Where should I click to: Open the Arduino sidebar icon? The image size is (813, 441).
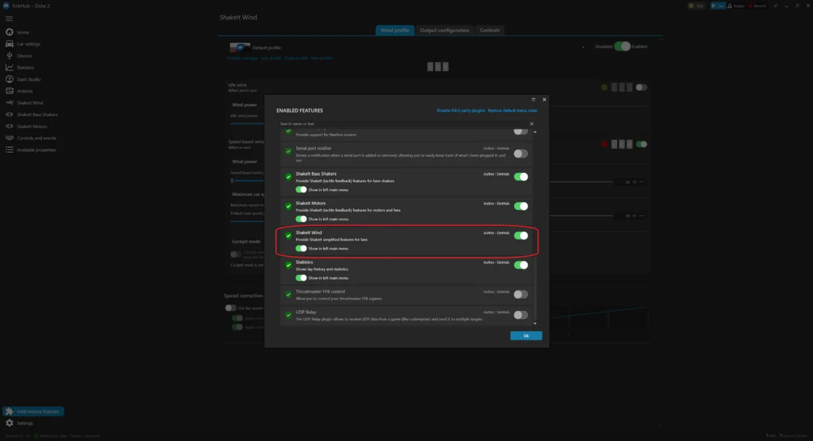tap(9, 91)
